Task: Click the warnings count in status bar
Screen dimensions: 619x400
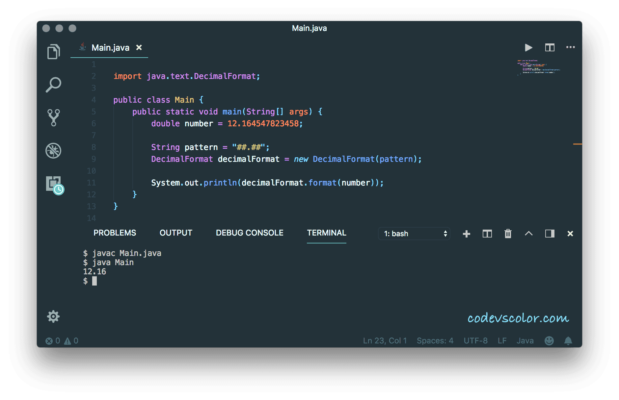Action: tap(71, 341)
